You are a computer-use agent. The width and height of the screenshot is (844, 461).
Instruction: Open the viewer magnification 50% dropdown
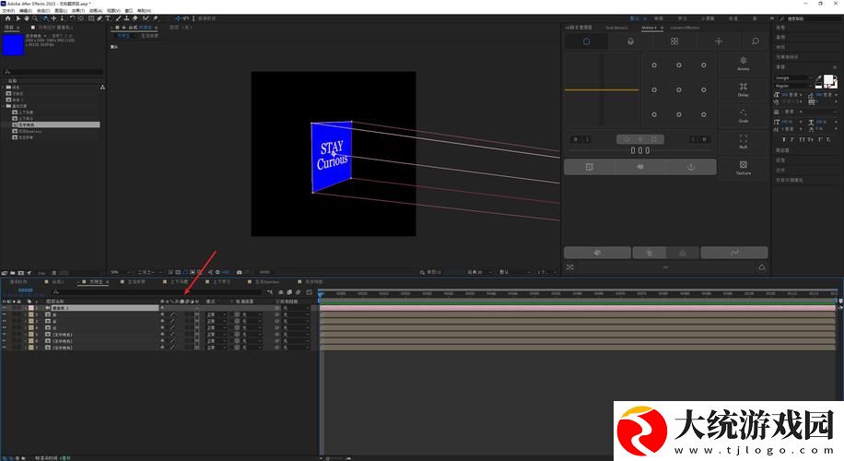[x=121, y=272]
